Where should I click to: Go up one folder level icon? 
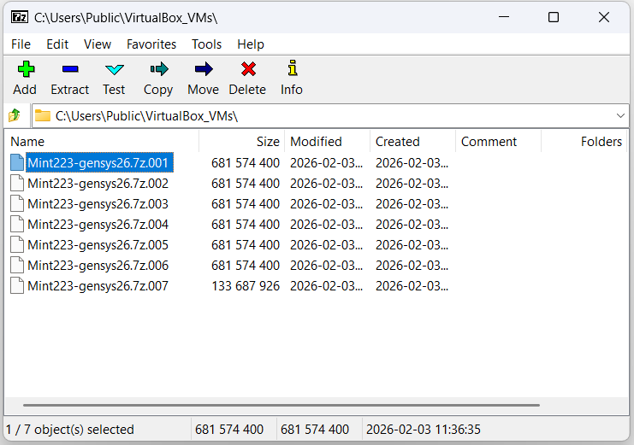pos(15,115)
